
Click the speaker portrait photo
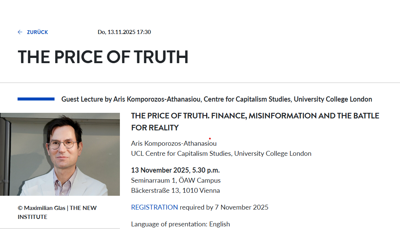click(x=60, y=154)
